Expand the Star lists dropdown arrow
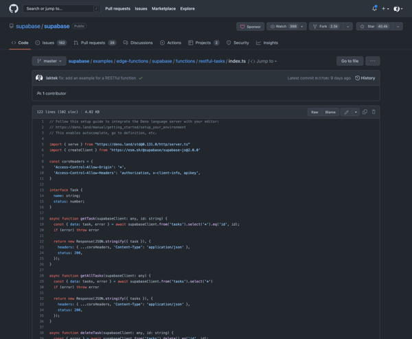The height and width of the screenshot is (339, 412). pyautogui.click(x=398, y=26)
